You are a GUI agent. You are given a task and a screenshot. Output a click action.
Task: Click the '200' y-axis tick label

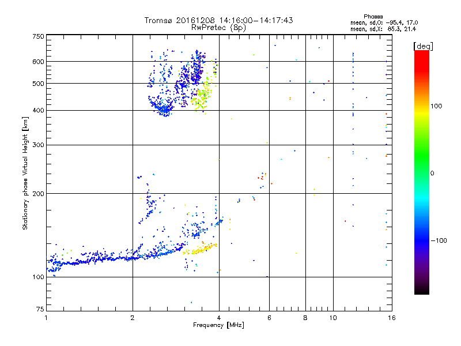coord(38,194)
